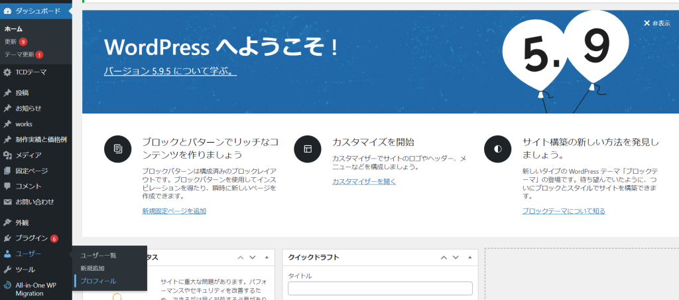The height and width of the screenshot is (300, 679).
Task: Click the クイックドラフト widget heading
Action: coord(314,258)
